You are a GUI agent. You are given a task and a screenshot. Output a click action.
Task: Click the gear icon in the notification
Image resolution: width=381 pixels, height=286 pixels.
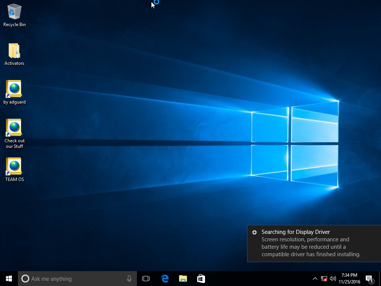[254, 232]
